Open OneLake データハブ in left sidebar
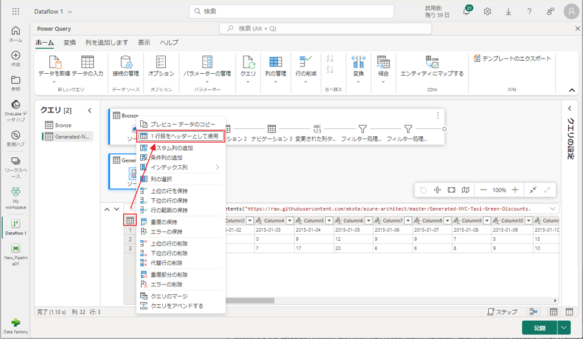 pos(15,109)
